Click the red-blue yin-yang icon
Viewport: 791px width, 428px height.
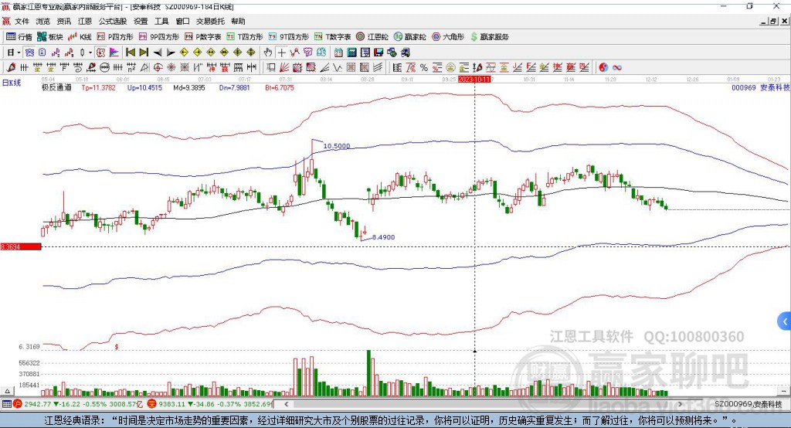coord(603,68)
